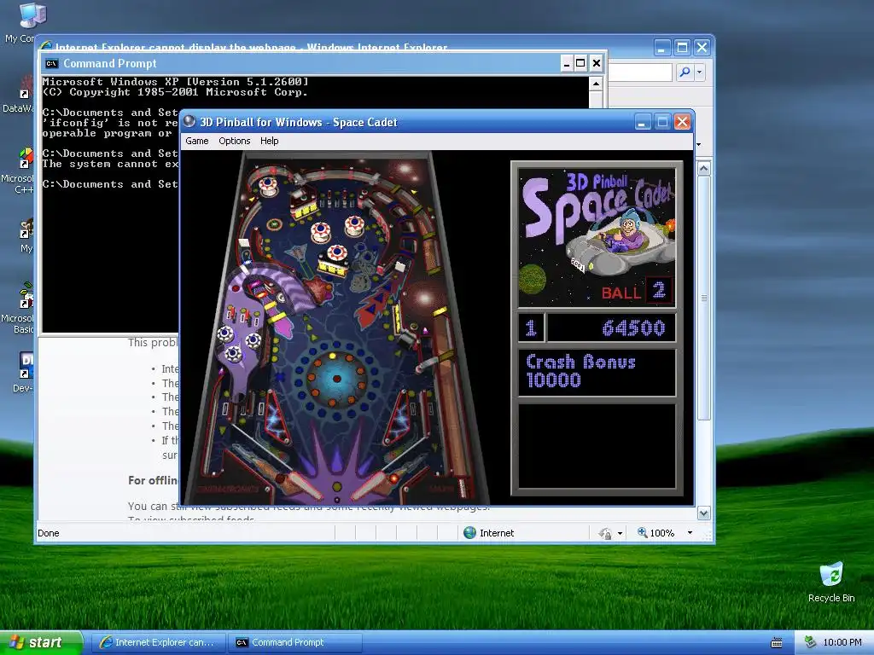Maximize the Internet Explorer window
Screen dimensions: 874x655
[682, 48]
